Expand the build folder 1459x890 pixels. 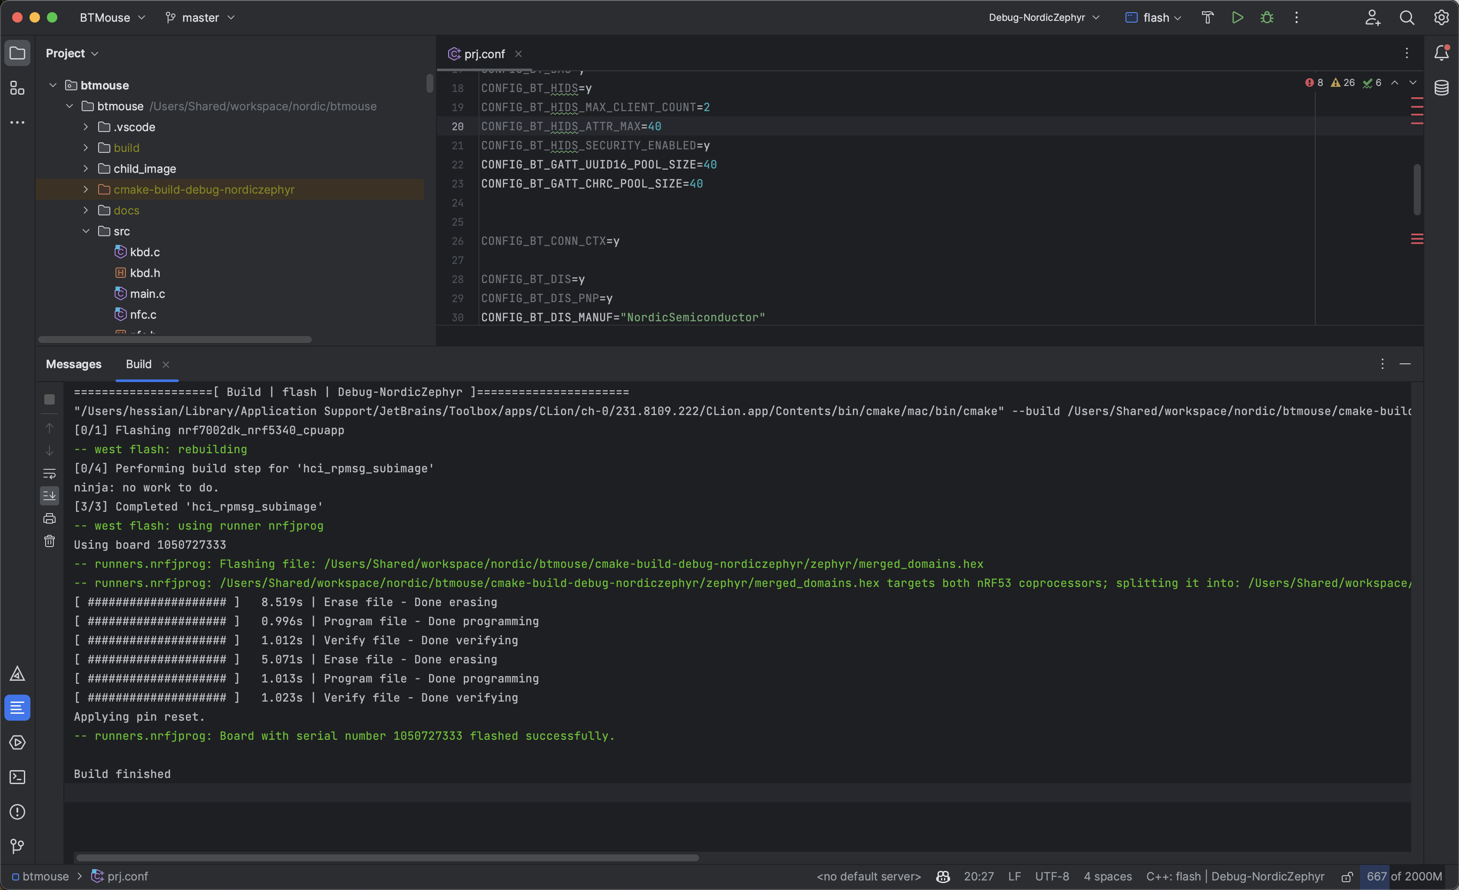click(x=86, y=148)
